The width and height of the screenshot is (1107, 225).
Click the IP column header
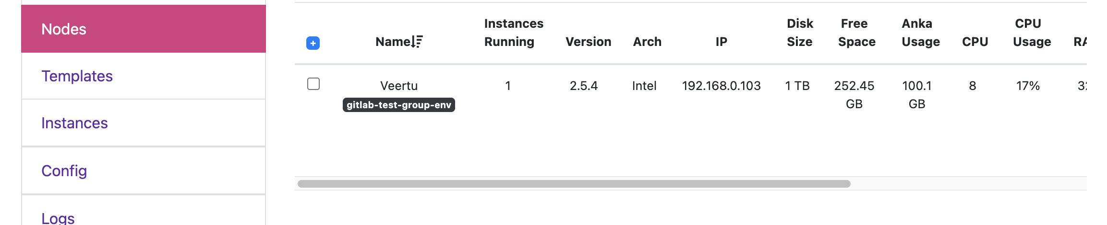(x=721, y=42)
